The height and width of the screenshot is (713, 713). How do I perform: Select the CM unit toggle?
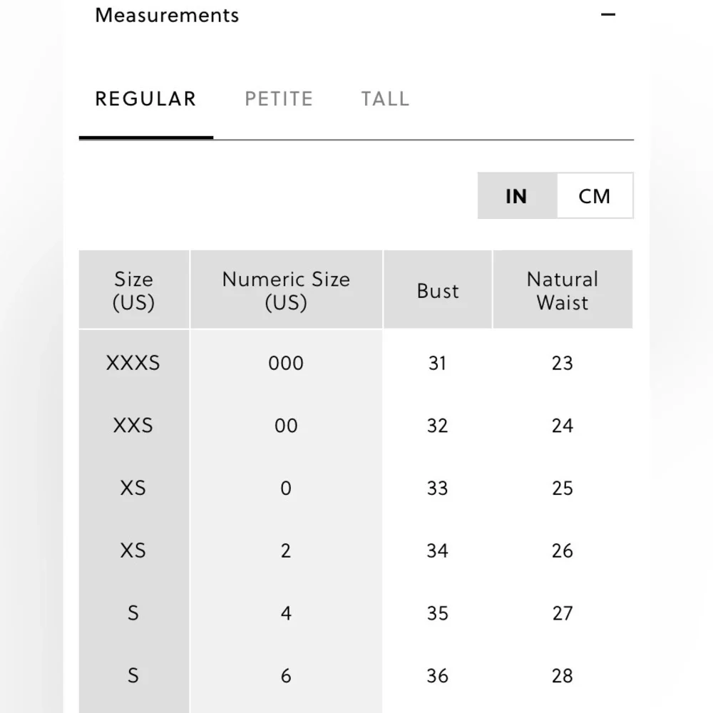click(595, 196)
